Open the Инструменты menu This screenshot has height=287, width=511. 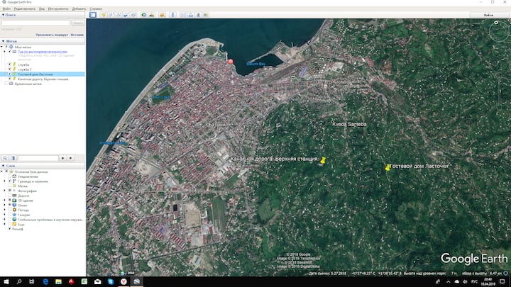[x=58, y=8]
